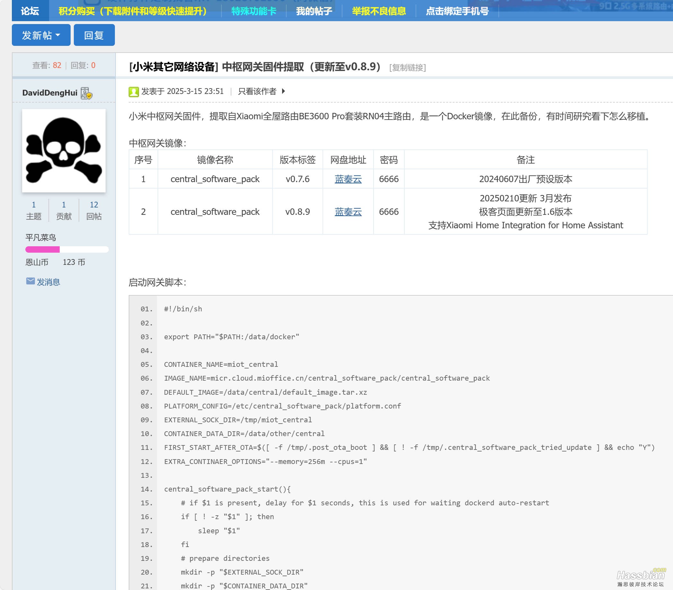The height and width of the screenshot is (590, 673).
Task: Open 点击绑定手机号 navigation item
Action: point(457,11)
